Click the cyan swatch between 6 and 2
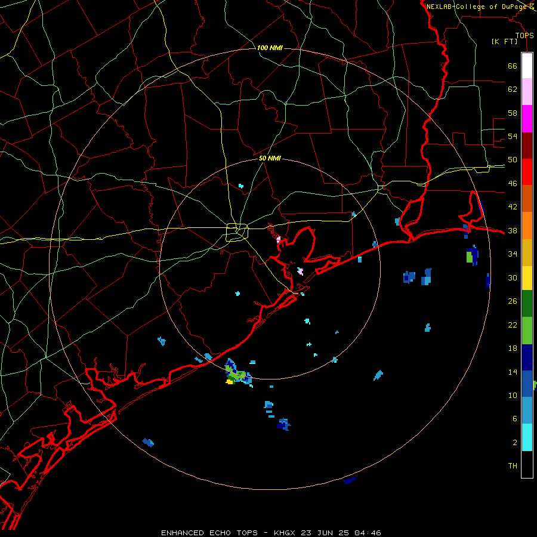The height and width of the screenshot is (537, 537). point(527,437)
